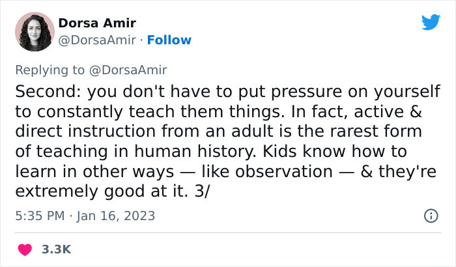Open Dorsa Amir's profile photo
Image resolution: width=456 pixels, height=267 pixels.
35,32
